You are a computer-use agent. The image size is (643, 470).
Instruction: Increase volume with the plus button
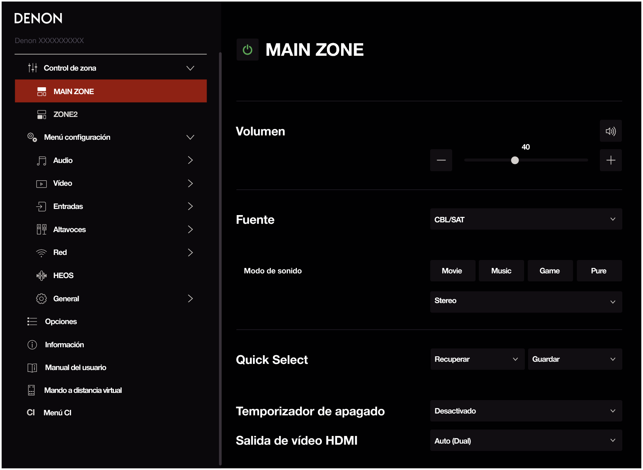[x=611, y=160]
